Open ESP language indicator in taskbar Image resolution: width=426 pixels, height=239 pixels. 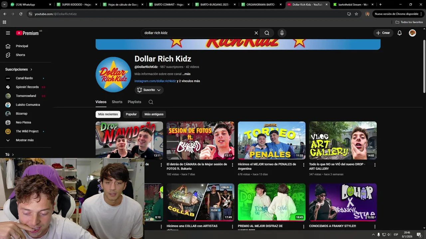396,235
